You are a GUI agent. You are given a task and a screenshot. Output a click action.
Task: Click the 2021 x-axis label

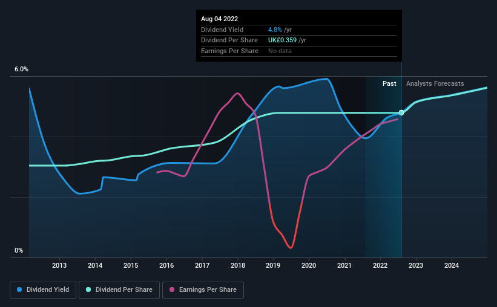tap(344, 265)
